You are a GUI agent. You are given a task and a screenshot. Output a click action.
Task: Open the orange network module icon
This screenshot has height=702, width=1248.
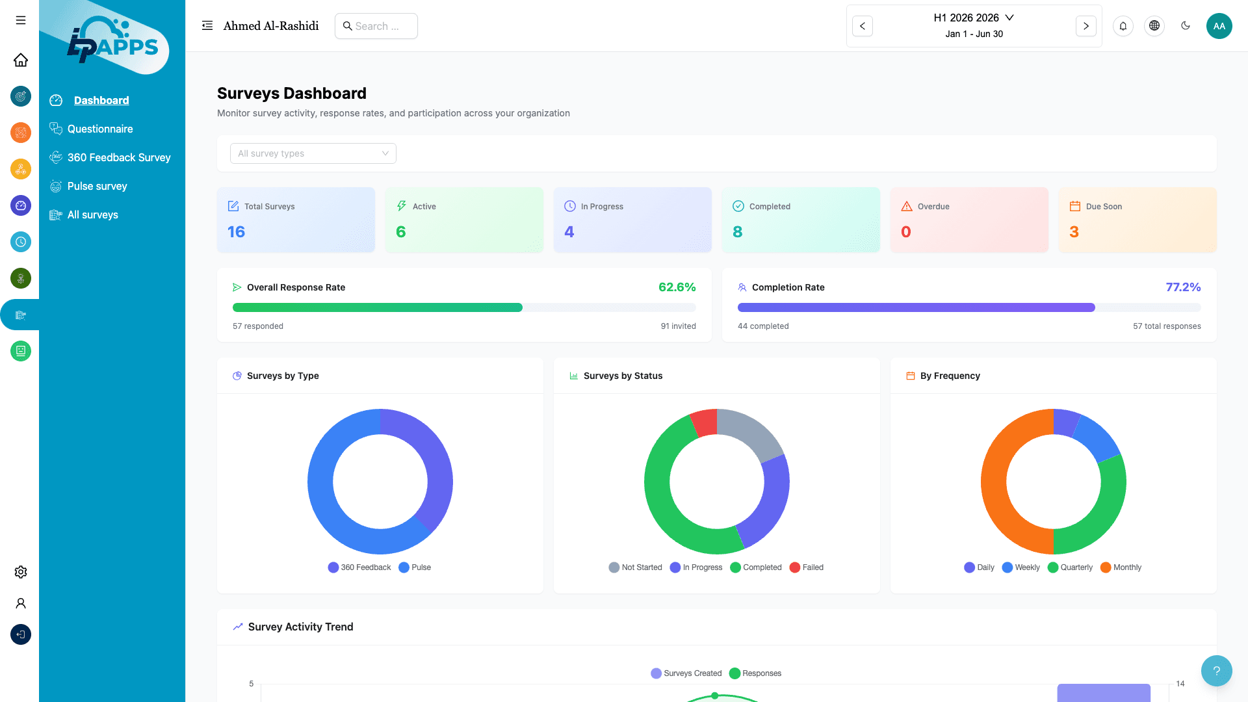coord(20,133)
